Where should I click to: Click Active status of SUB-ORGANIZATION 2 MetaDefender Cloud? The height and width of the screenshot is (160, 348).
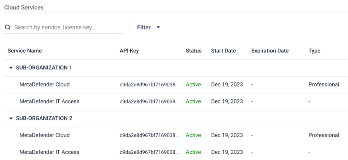click(x=193, y=135)
